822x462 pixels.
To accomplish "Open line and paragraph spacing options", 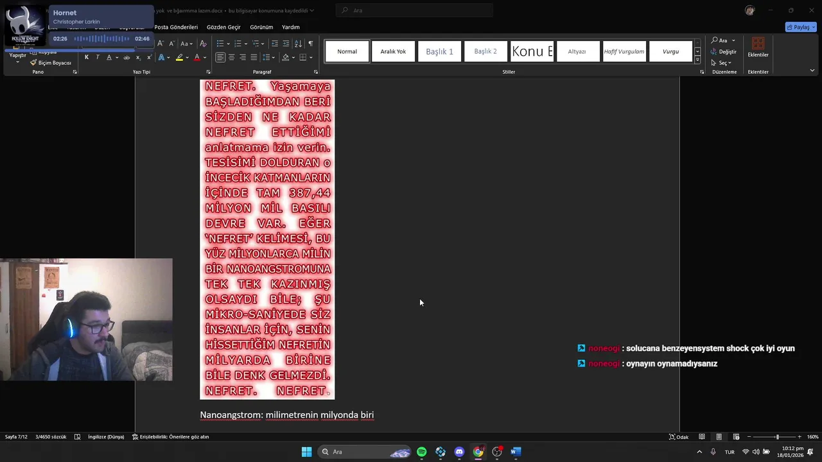I will [267, 57].
